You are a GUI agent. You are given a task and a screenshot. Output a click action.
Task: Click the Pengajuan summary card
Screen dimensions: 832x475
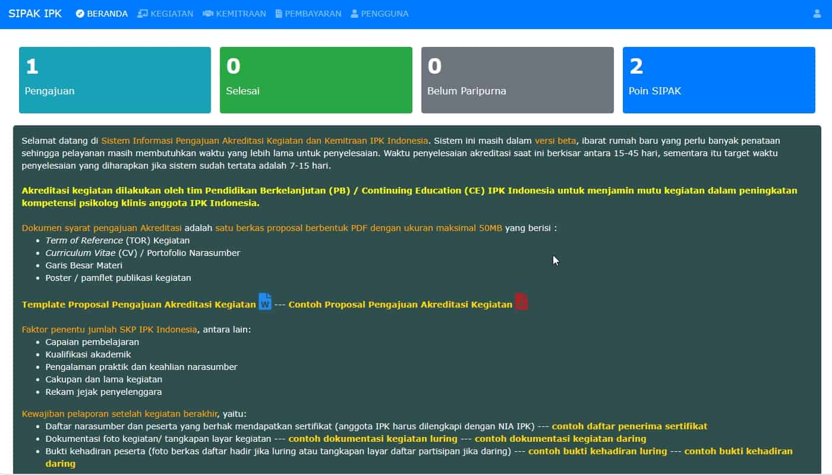point(115,80)
